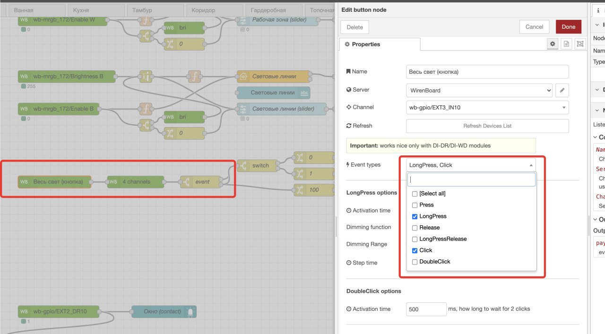Open the Server 'WirenBoard' dropdown

coord(479,90)
